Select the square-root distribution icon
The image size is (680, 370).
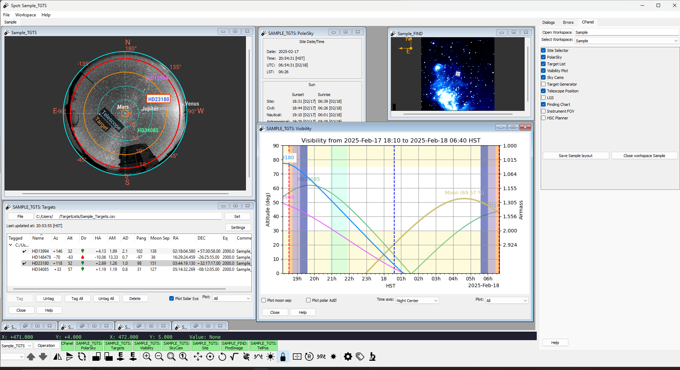234,356
